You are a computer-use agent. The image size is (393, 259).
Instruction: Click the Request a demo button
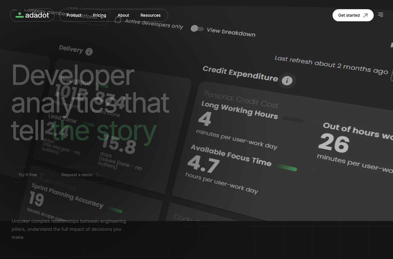[81, 175]
